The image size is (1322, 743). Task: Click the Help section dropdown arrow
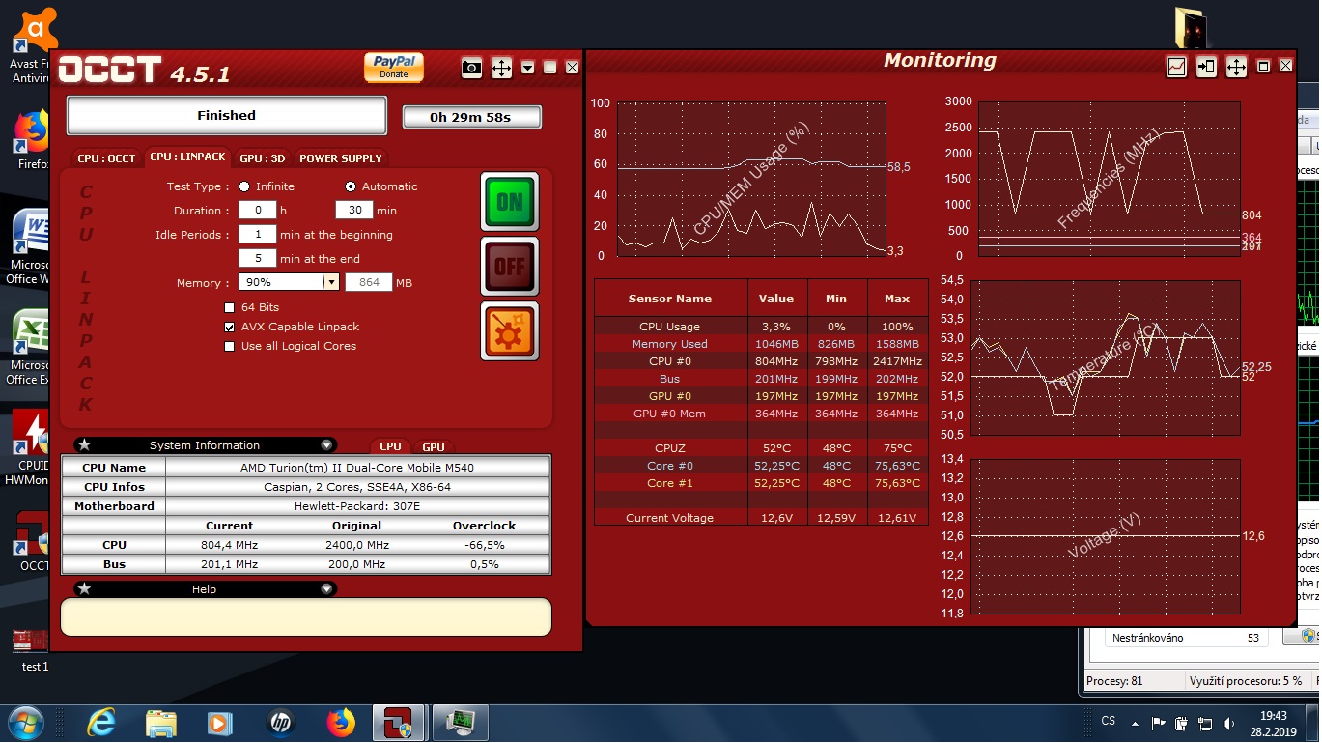coord(327,589)
